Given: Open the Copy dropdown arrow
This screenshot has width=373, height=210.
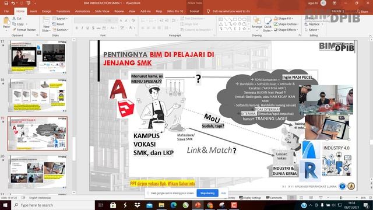Looking at the screenshot, I should click(26, 24).
